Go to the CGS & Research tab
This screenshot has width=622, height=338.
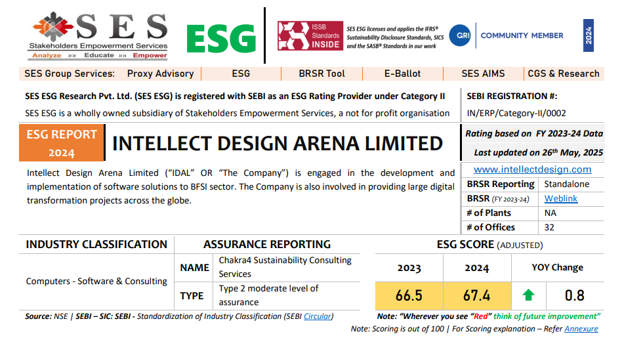tap(564, 74)
